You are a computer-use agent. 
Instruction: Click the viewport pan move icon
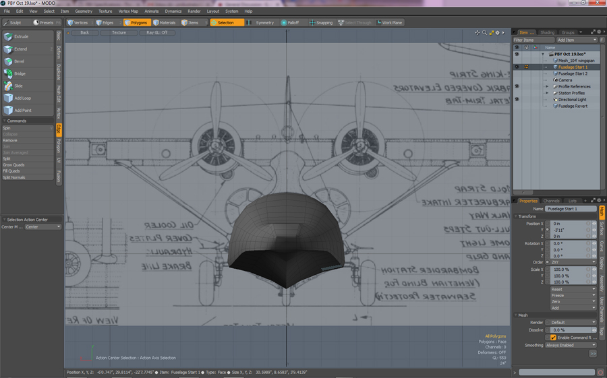click(478, 33)
